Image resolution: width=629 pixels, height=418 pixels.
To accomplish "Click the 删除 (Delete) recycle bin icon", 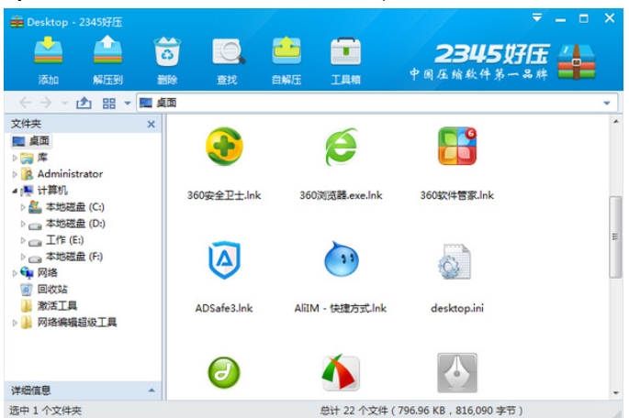I will pyautogui.click(x=167, y=50).
